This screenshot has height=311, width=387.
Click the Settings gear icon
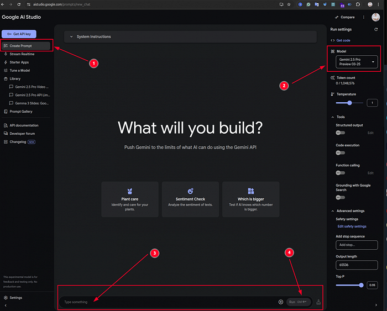[6, 298]
